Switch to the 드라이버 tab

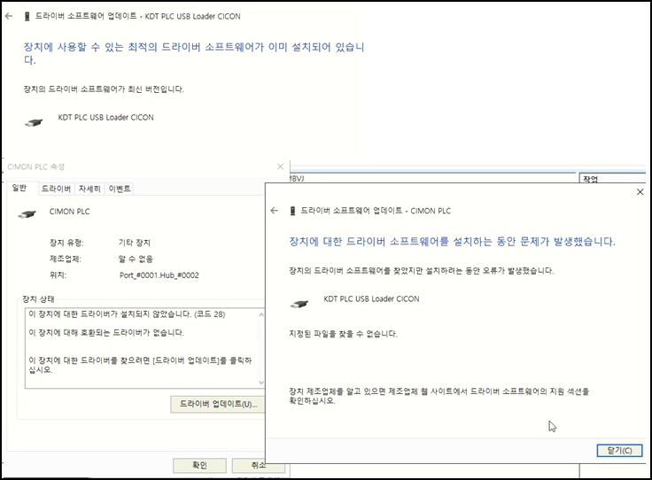(56, 189)
